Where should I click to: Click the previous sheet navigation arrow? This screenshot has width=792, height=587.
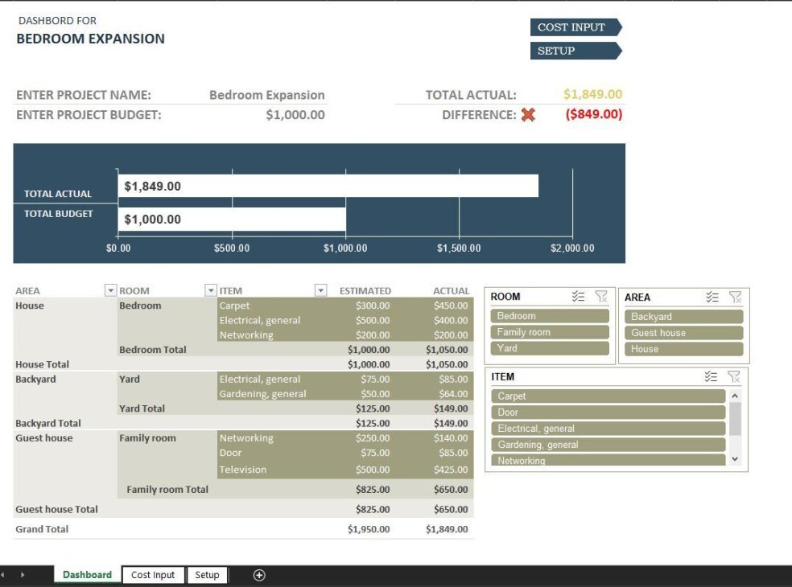pyautogui.click(x=6, y=574)
